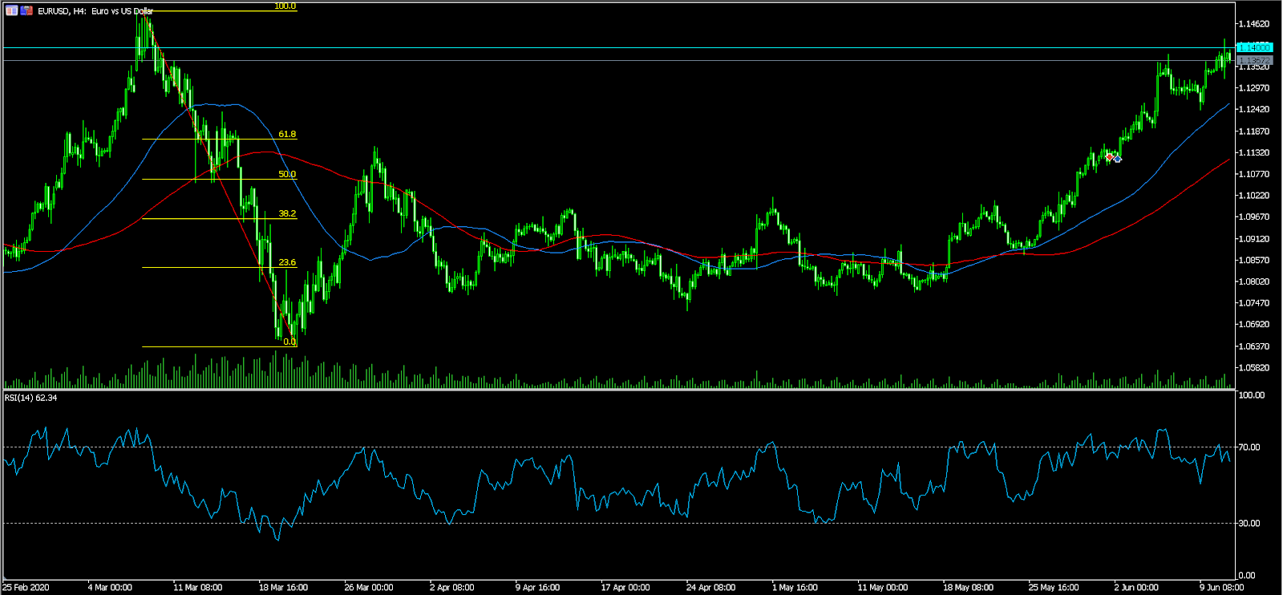This screenshot has height=595, width=1283.
Task: Click the 1.11870 price scale value
Action: click(x=1254, y=131)
